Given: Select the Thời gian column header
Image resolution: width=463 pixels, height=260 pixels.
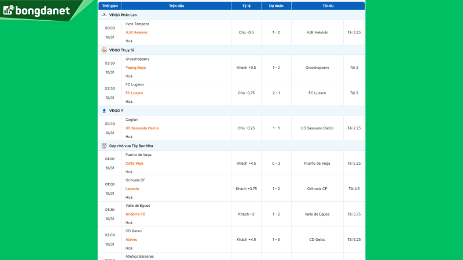Looking at the screenshot, I should coord(110,5).
